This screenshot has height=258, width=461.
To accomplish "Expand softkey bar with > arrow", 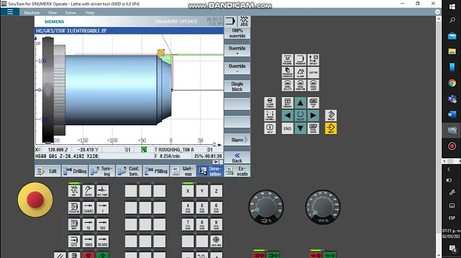I will tap(216, 162).
